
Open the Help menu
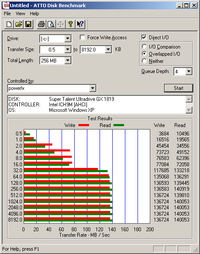point(34,14)
